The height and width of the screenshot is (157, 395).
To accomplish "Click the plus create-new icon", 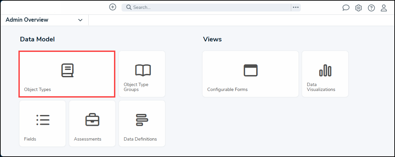I will click(x=113, y=7).
